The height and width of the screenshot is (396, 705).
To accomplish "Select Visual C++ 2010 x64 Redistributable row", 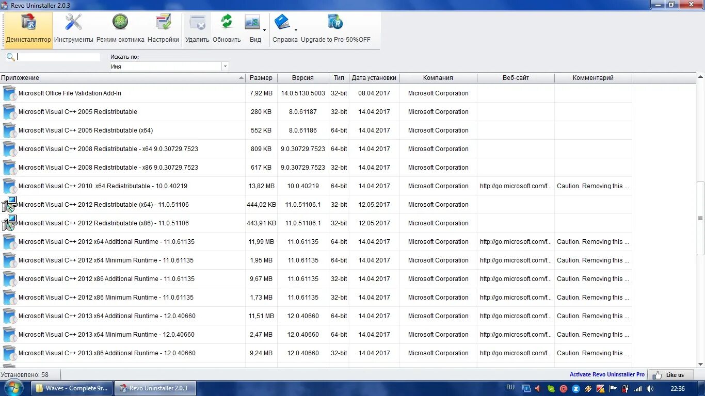I will (316, 186).
